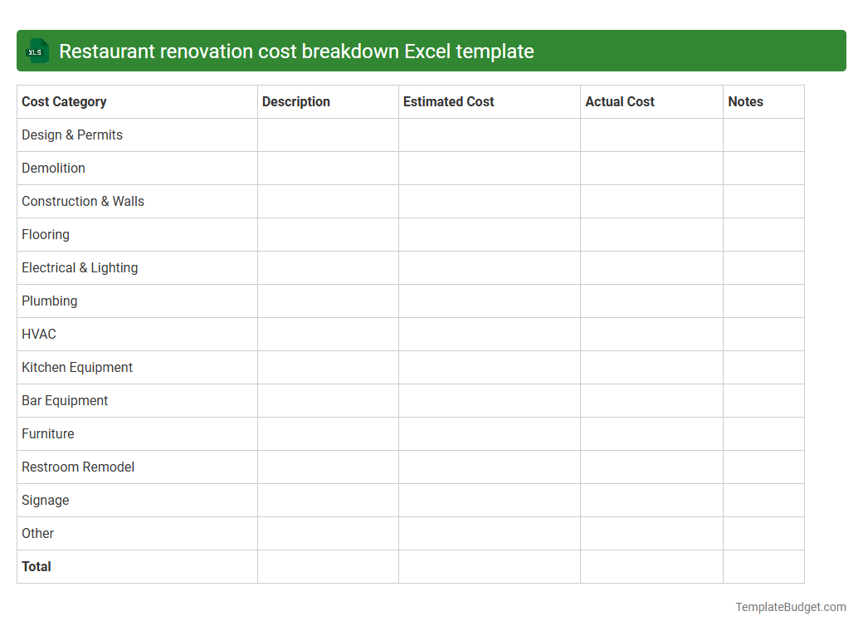
Task: Select the Signage category cell
Action: [45, 500]
